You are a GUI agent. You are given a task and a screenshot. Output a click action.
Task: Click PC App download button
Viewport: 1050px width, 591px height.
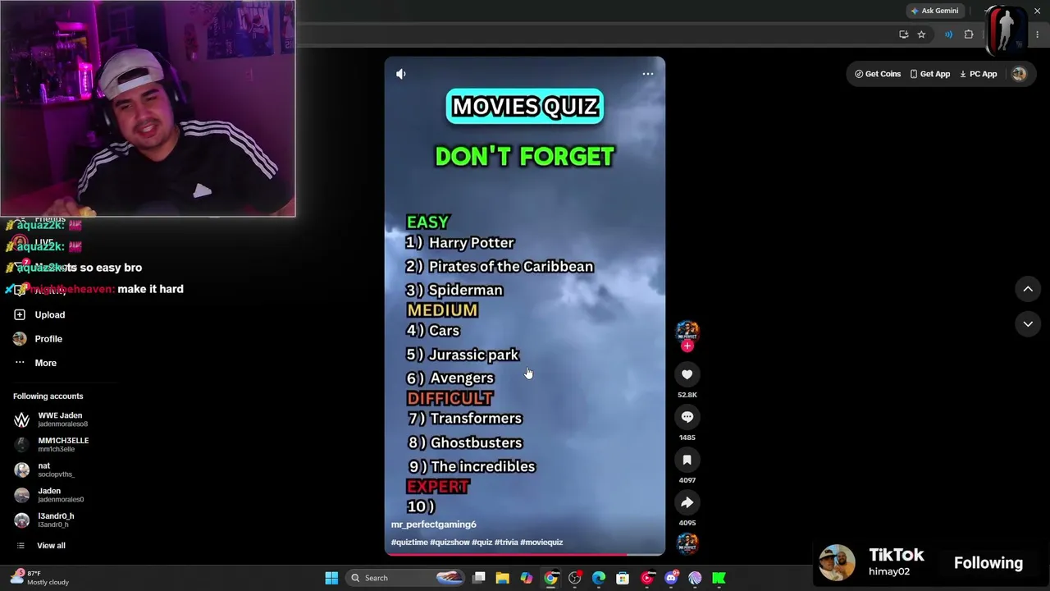pyautogui.click(x=979, y=74)
